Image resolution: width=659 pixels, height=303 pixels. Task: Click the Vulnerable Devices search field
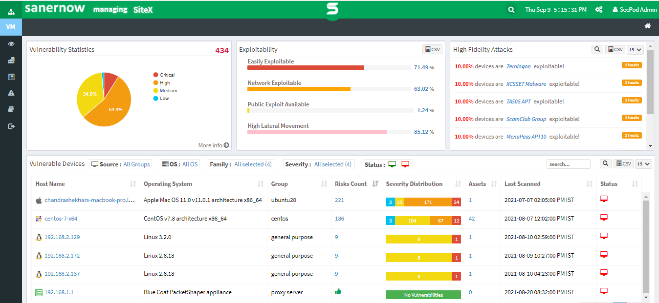pos(568,164)
